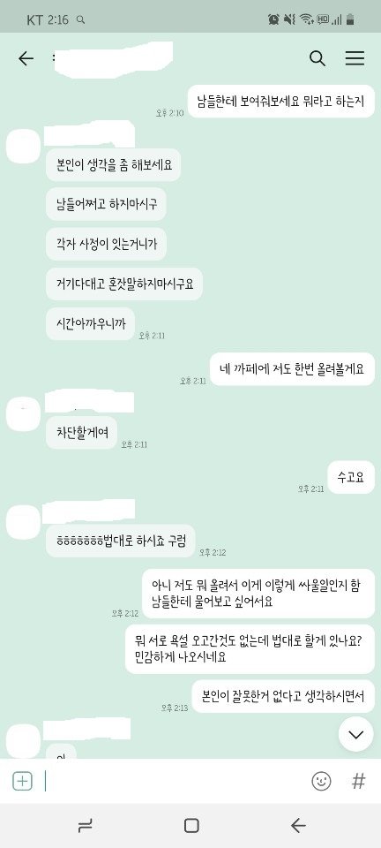381x848 pixels.
Task: Tap message '본인이 생각을 좀 해보세요'
Action: click(x=113, y=165)
